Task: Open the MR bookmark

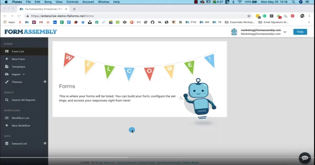Action: coord(204,22)
